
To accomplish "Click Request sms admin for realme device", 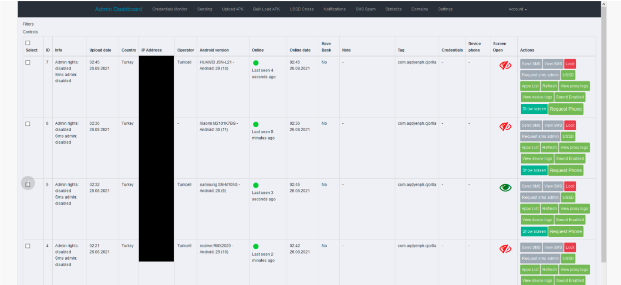I will pos(540,258).
